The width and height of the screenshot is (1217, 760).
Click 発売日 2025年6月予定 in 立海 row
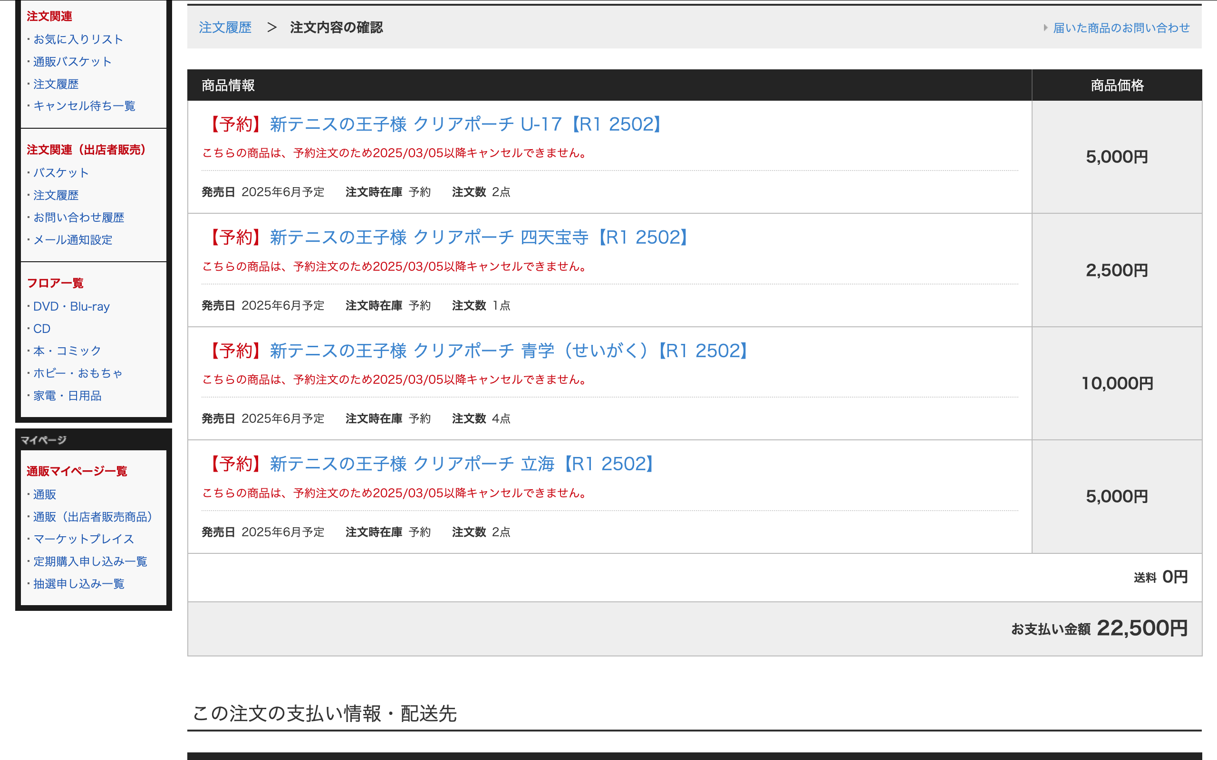[263, 532]
